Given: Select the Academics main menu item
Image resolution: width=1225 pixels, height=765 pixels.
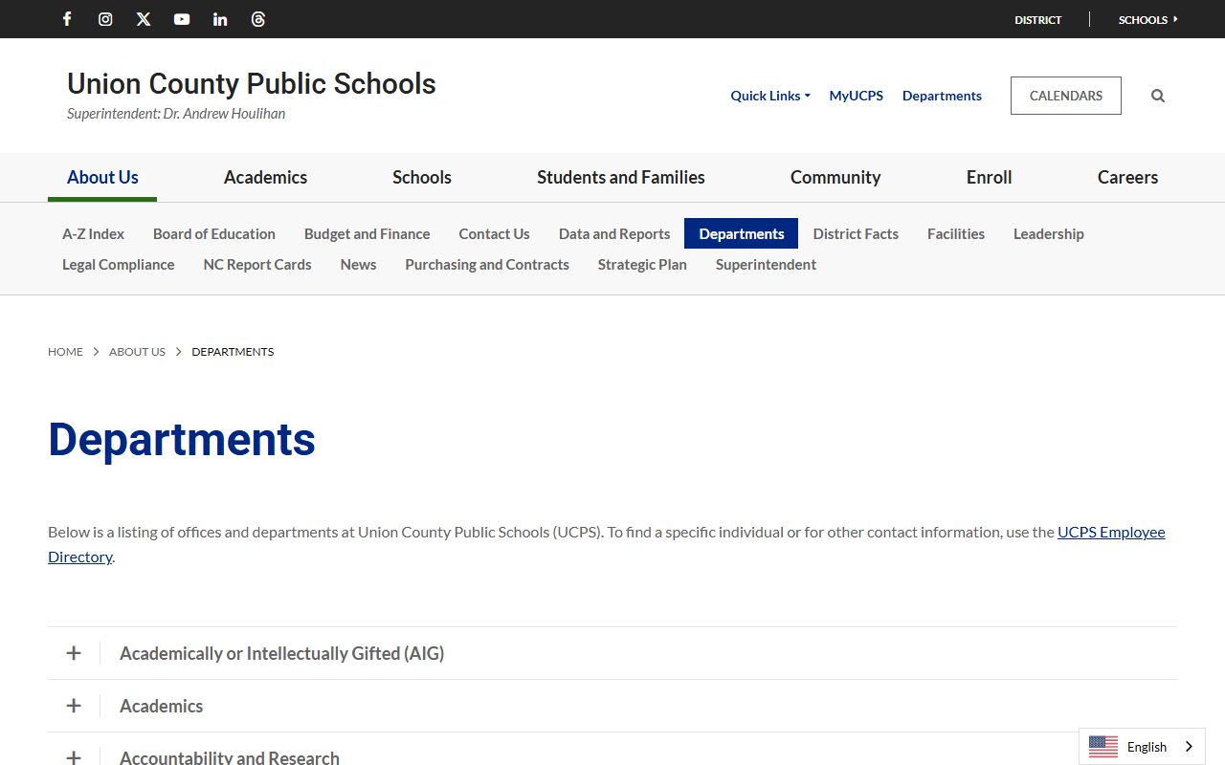Looking at the screenshot, I should click(265, 177).
